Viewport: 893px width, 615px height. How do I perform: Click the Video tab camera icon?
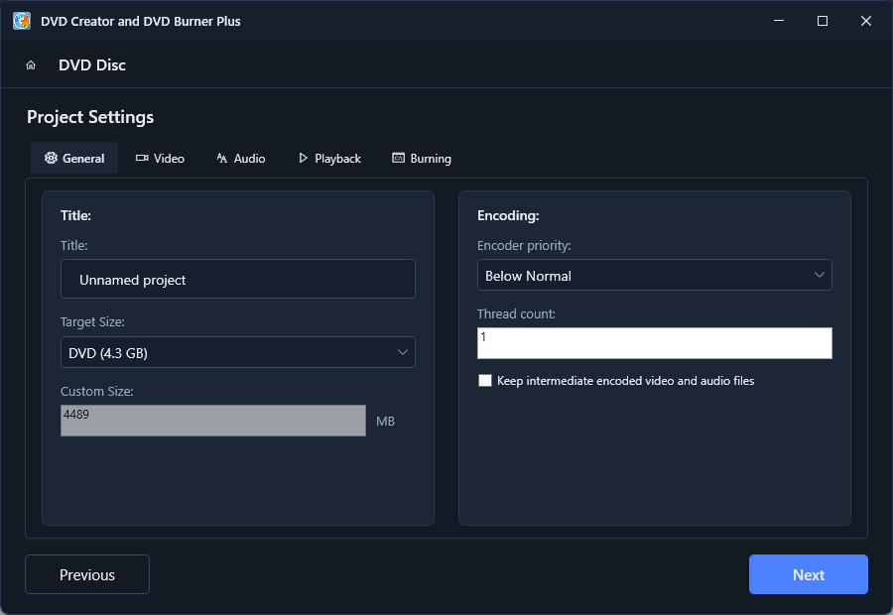(x=142, y=158)
